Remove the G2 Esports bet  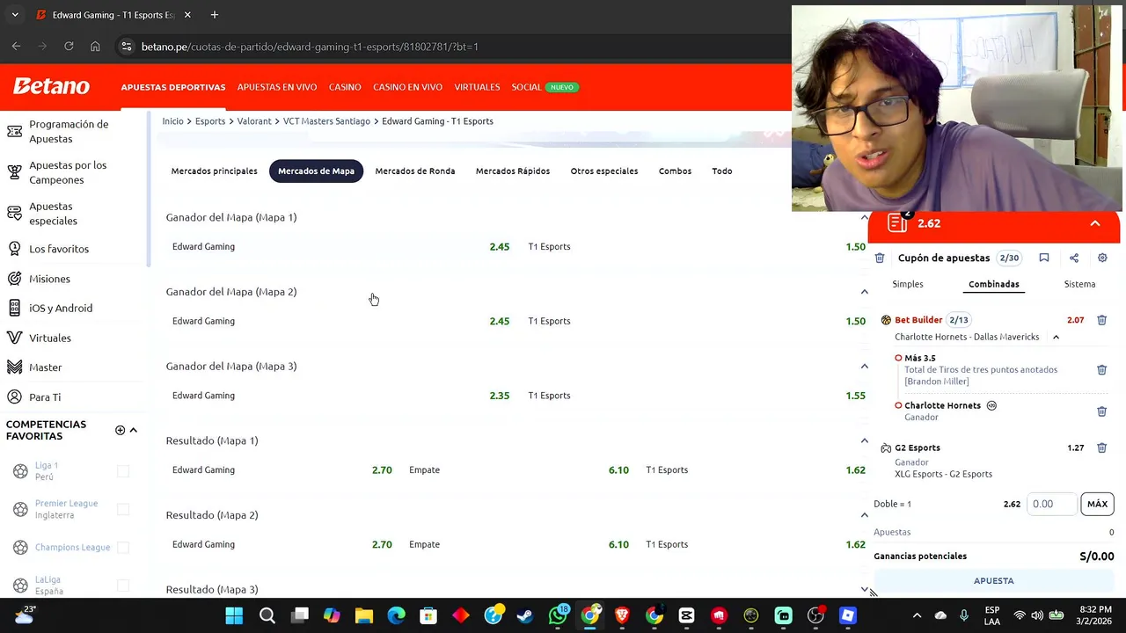(1101, 447)
